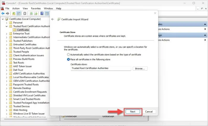This screenshot has width=208, height=126.
Task: Click the Certificate store text field
Action: pyautogui.click(x=100, y=68)
